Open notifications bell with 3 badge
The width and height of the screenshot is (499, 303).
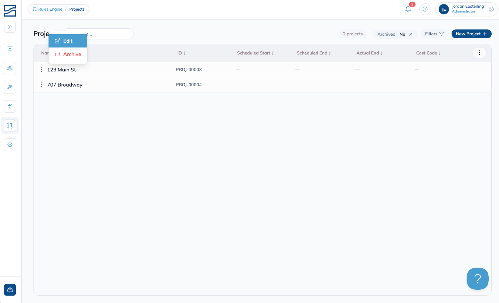point(408,9)
